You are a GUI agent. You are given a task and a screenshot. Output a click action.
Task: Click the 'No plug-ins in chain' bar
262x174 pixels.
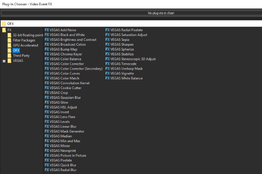(x=131, y=13)
